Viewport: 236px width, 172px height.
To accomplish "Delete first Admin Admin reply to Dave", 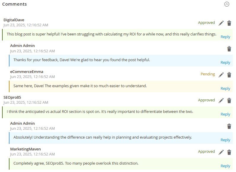I will pos(229,49).
